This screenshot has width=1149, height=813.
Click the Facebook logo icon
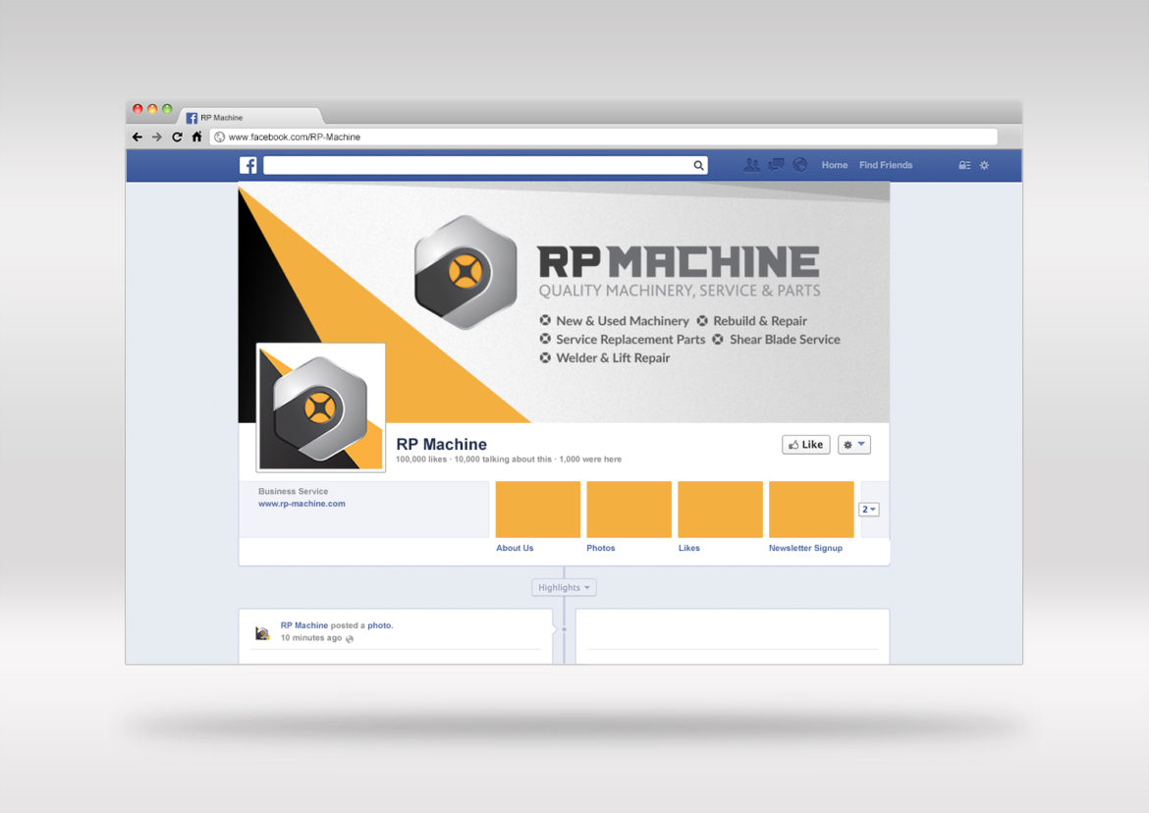[x=248, y=165]
